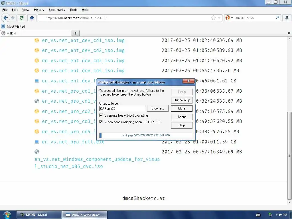Click the on-screen keyboard tray icon
Viewport: 292px width, 219px height.
[x=258, y=215]
